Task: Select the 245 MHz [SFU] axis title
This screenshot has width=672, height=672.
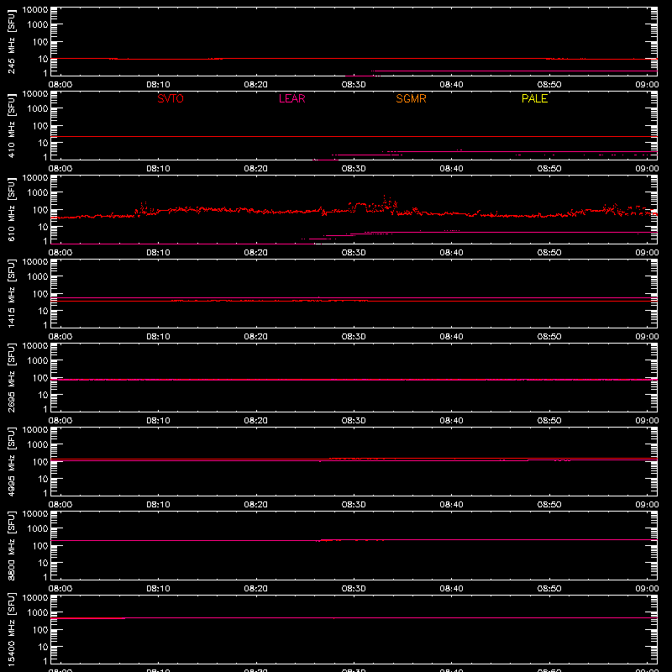Action: coord(11,41)
